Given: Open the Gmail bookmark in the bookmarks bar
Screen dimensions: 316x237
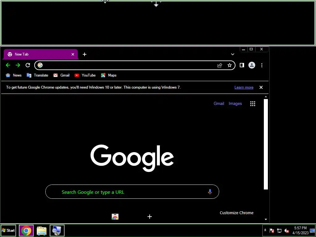Looking at the screenshot, I should click(x=61, y=75).
